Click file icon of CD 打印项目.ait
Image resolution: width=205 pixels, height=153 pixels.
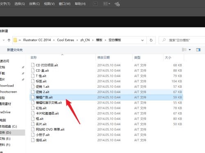(x=33, y=65)
